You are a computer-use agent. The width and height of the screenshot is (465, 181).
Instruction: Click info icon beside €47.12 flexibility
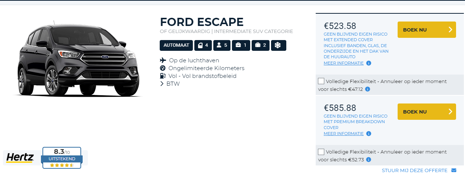point(367,89)
